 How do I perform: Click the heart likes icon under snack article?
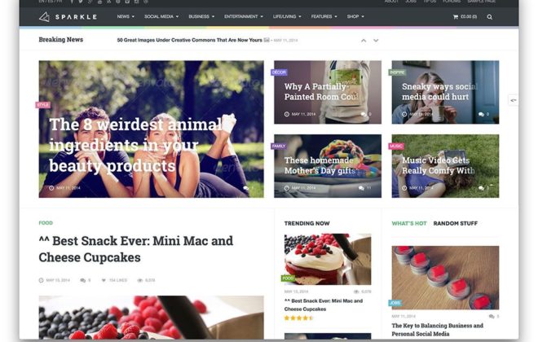coord(104,280)
